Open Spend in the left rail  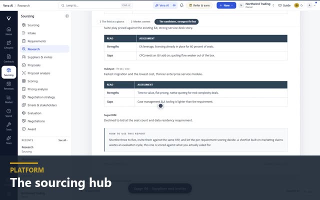click(x=8, y=113)
